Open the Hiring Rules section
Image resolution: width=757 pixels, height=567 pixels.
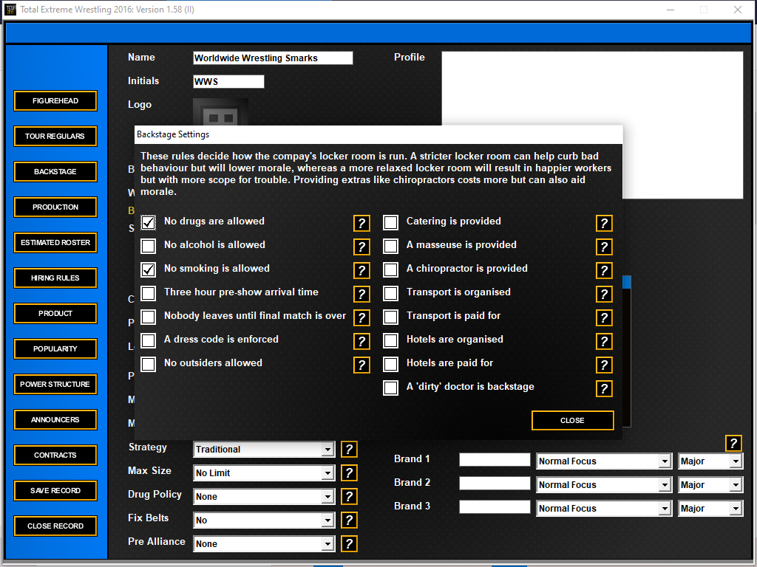(55, 278)
